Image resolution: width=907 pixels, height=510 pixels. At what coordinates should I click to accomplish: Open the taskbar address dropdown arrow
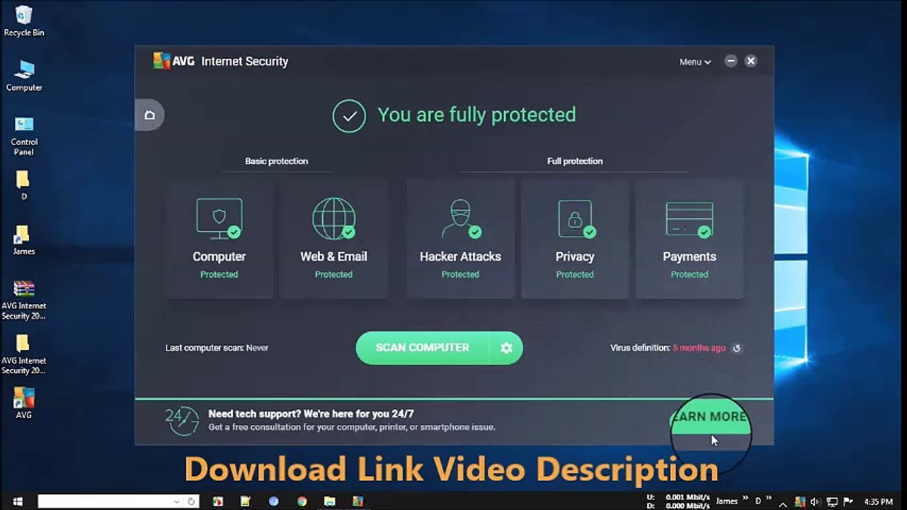(176, 501)
